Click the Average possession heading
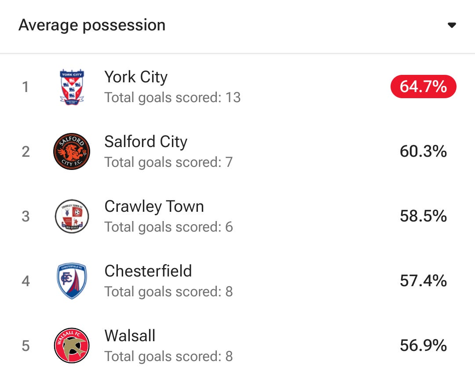This screenshot has width=475, height=376. [x=92, y=25]
